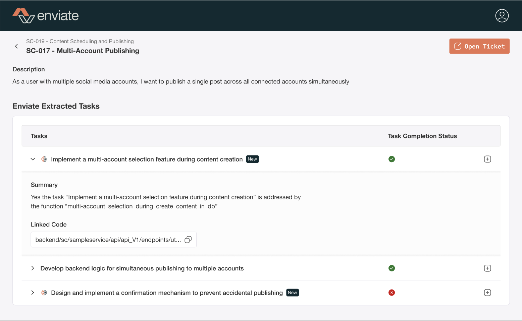The width and height of the screenshot is (522, 321).
Task: Click red failed status of confirmation task
Action: click(391, 293)
